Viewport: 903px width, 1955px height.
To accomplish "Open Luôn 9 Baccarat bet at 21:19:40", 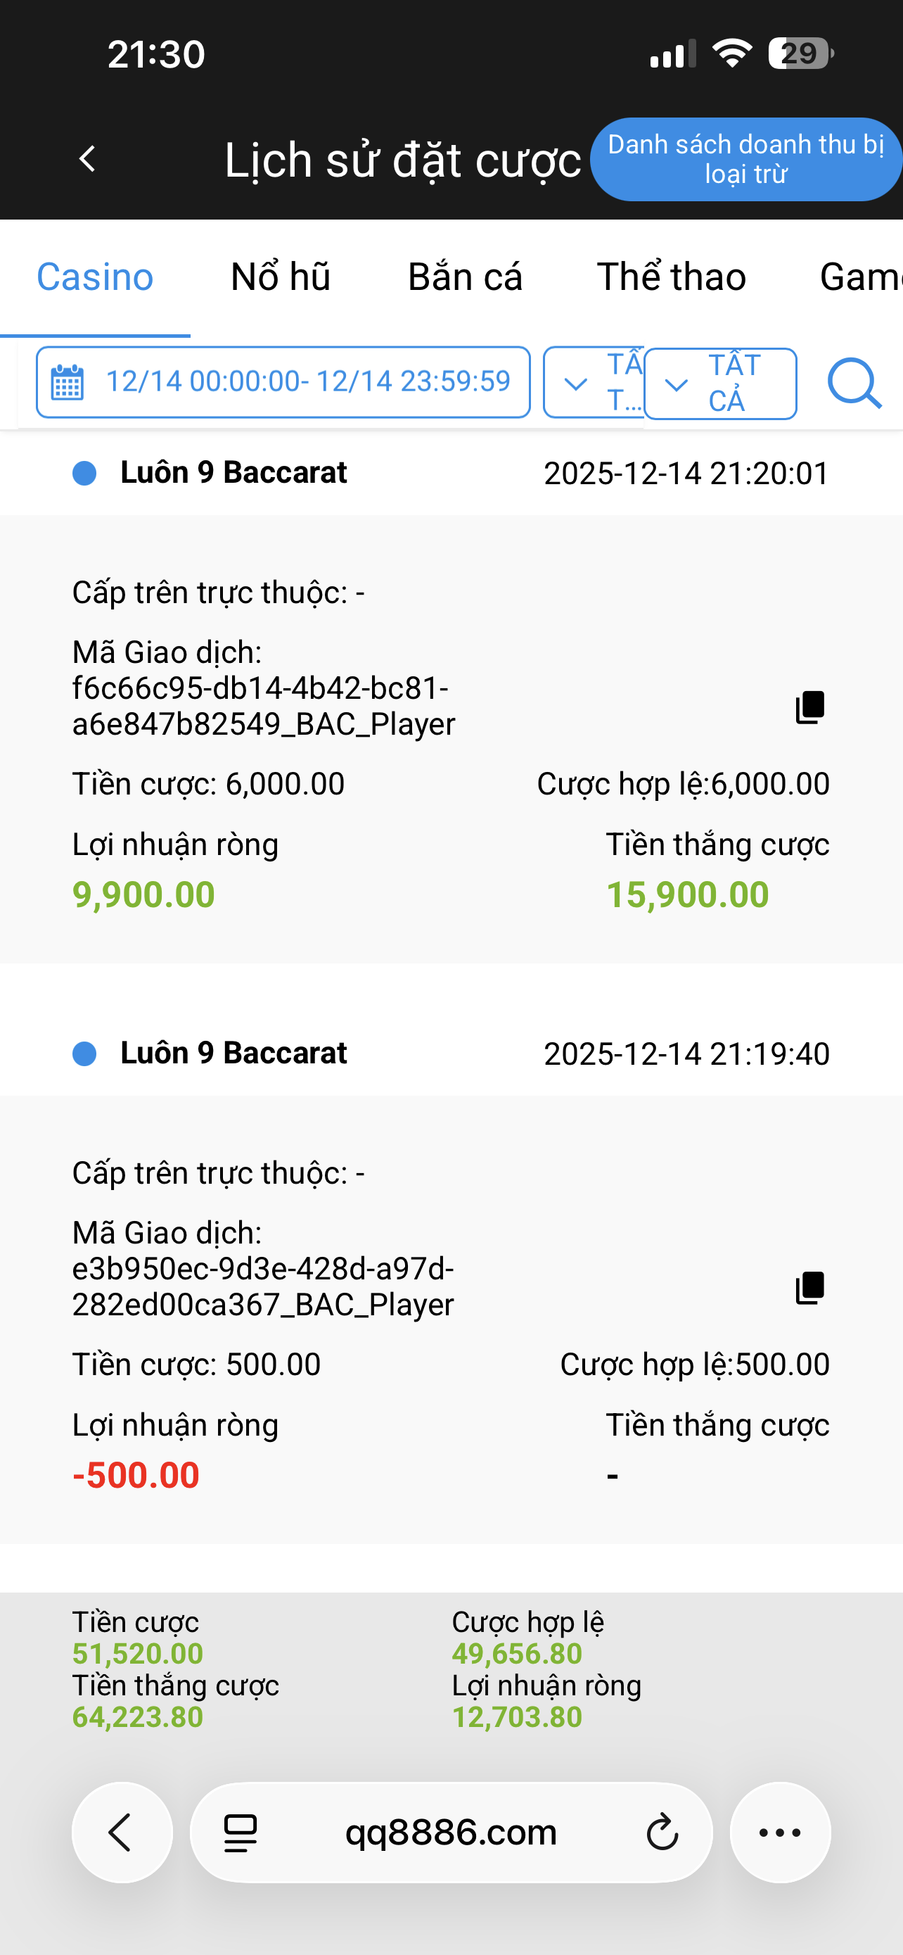I will (x=233, y=1054).
